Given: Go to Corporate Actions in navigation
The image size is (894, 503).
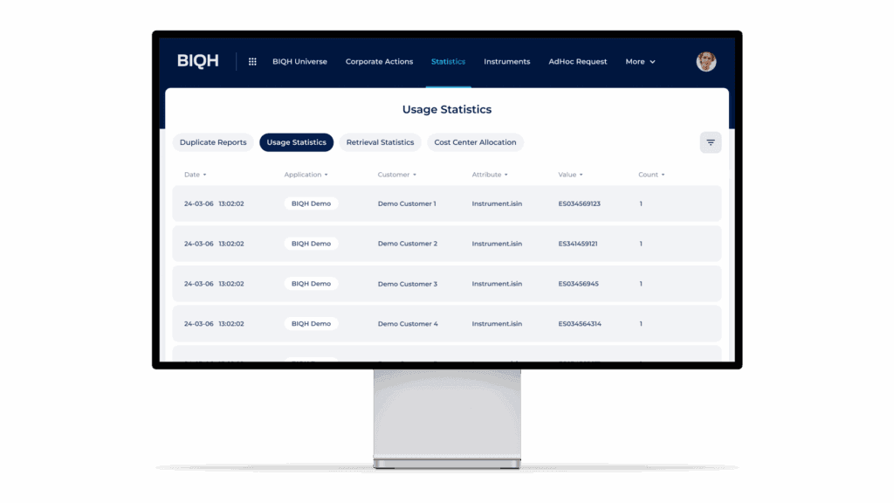Looking at the screenshot, I should (379, 62).
